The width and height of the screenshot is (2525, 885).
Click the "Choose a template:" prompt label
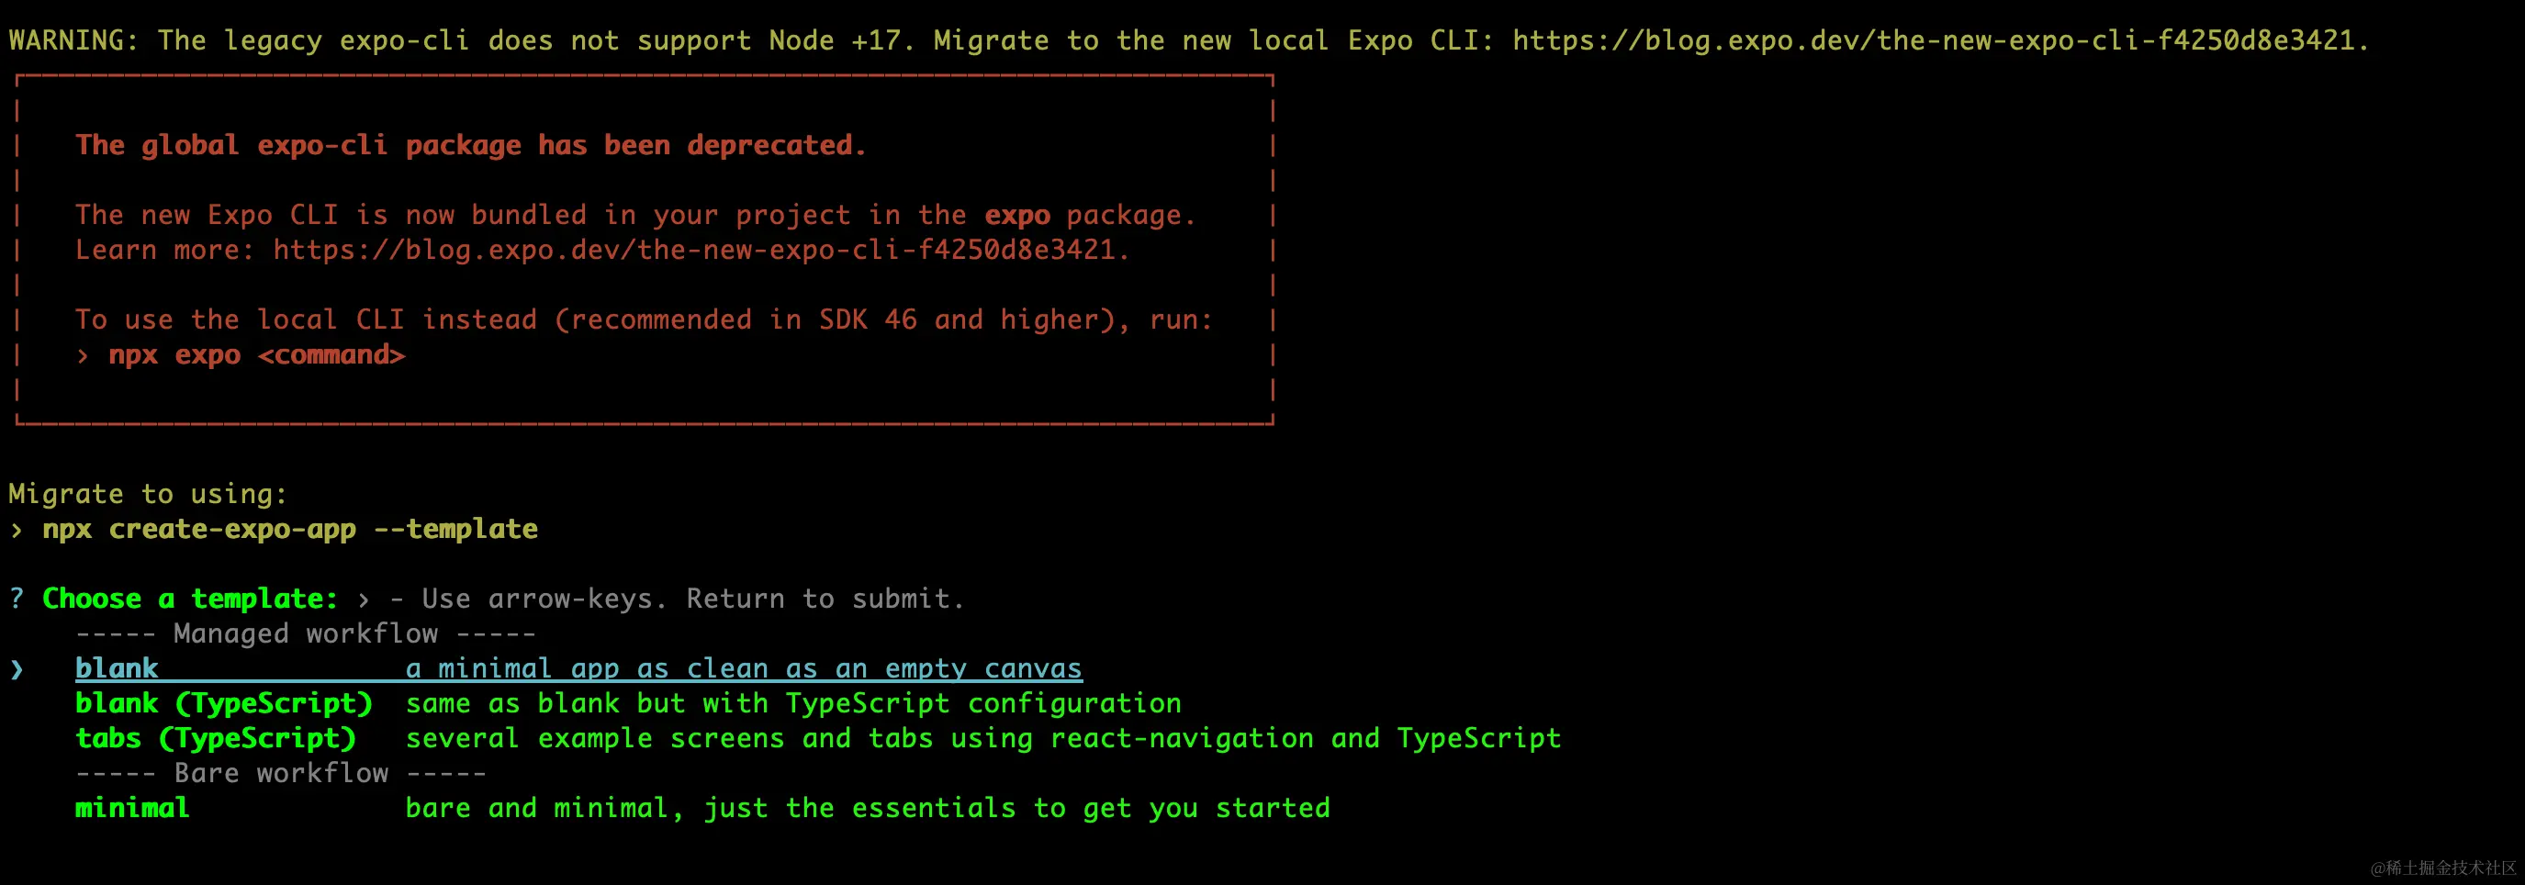[x=190, y=599]
